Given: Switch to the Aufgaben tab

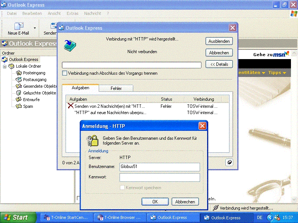Looking at the screenshot, I should (x=80, y=88).
